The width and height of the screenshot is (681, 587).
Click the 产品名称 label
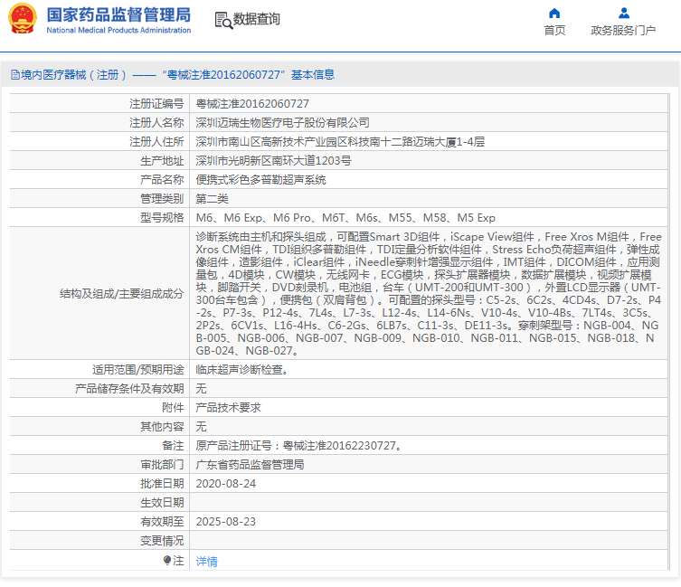pos(162,180)
